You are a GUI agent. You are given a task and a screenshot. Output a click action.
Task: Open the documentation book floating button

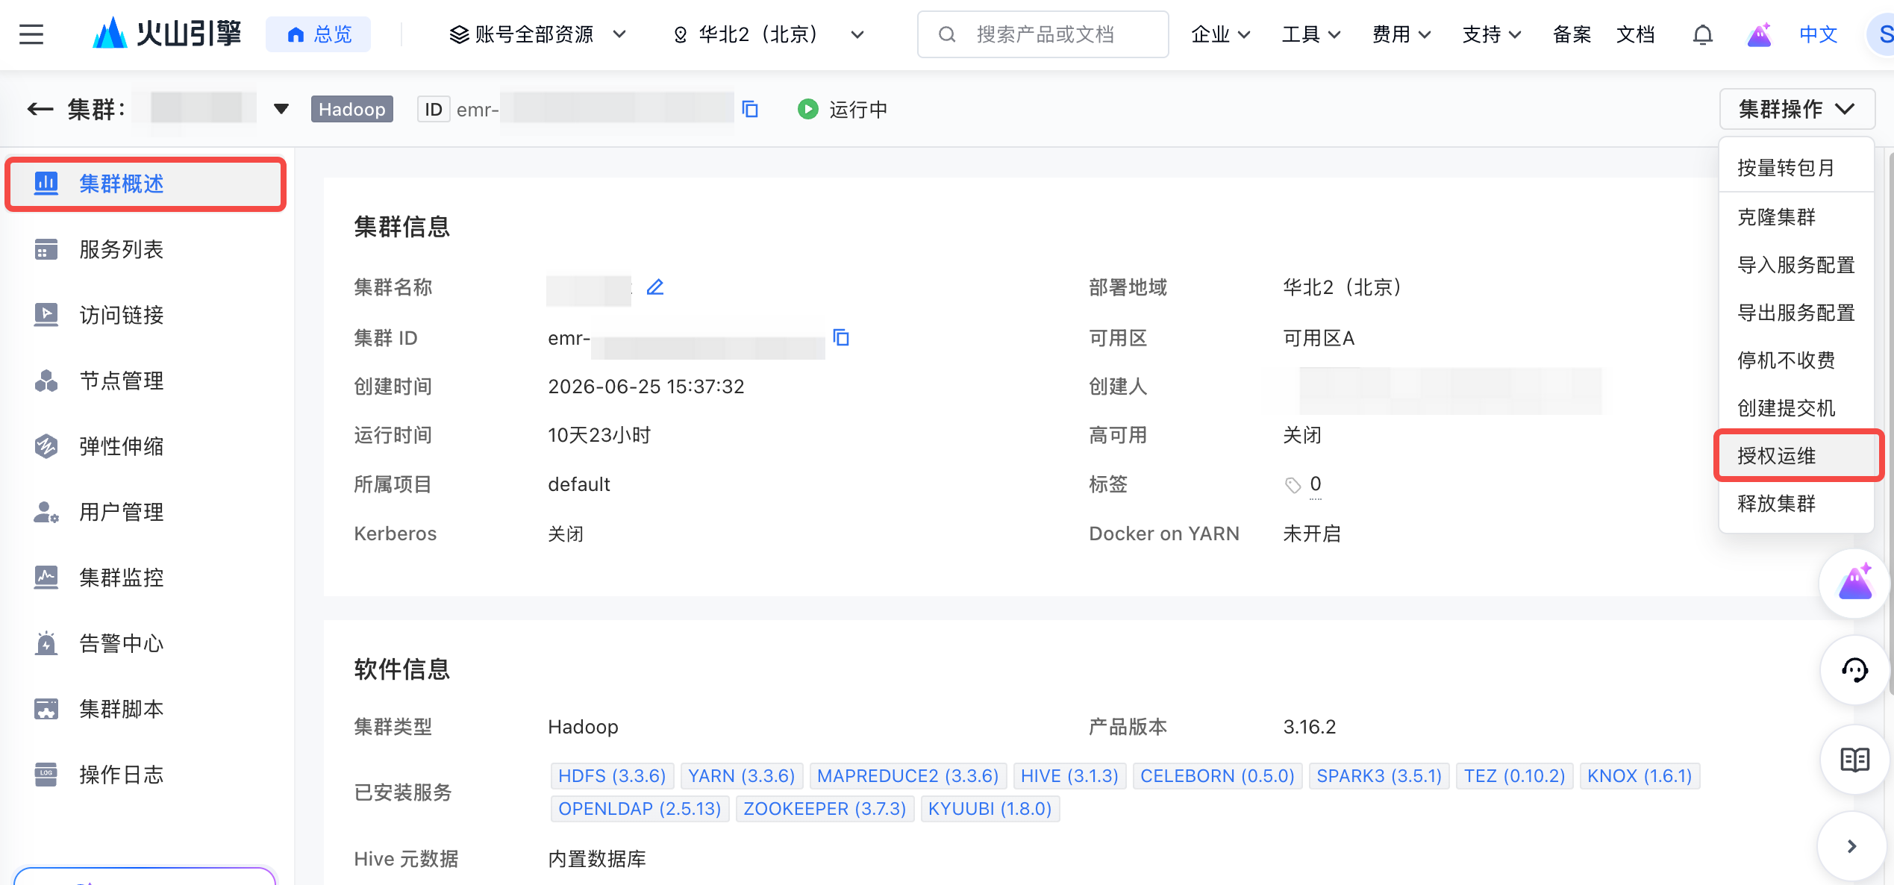click(x=1854, y=760)
